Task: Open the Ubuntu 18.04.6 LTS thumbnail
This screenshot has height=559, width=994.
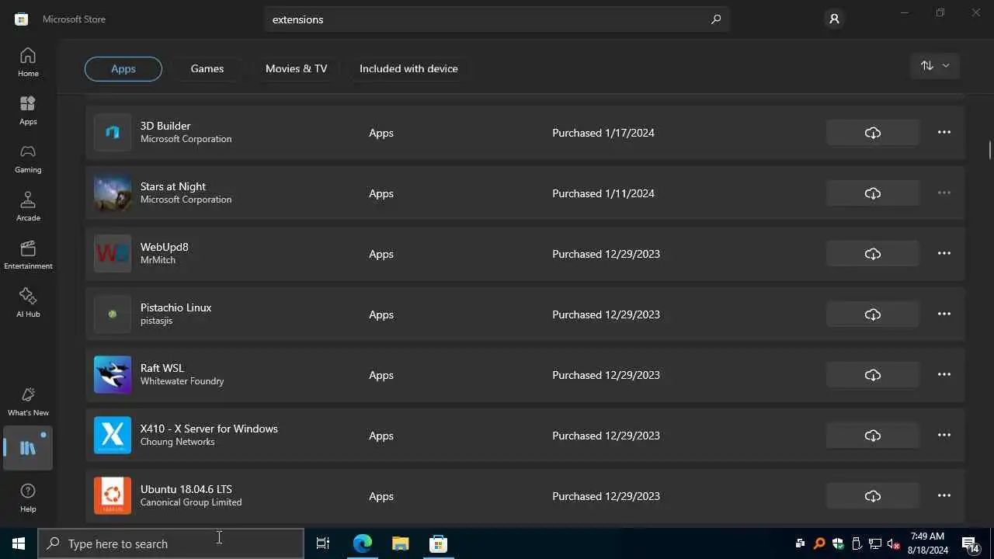Action: coord(113,496)
